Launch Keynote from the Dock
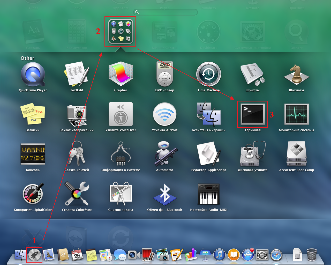Image resolution: width=331 pixels, height=265 pixels. [x=205, y=255]
